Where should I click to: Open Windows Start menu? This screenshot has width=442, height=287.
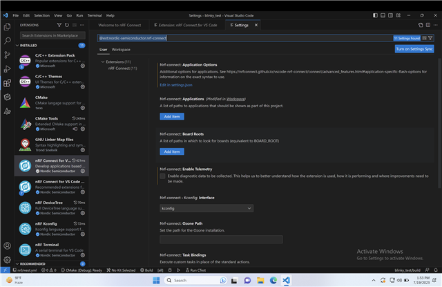[156, 280]
